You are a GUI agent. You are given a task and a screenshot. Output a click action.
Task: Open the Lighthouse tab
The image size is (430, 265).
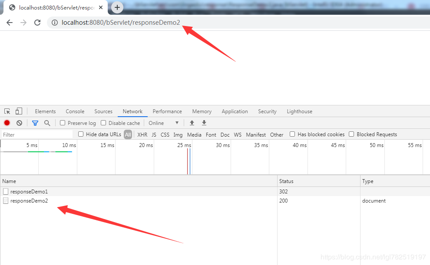(x=299, y=111)
